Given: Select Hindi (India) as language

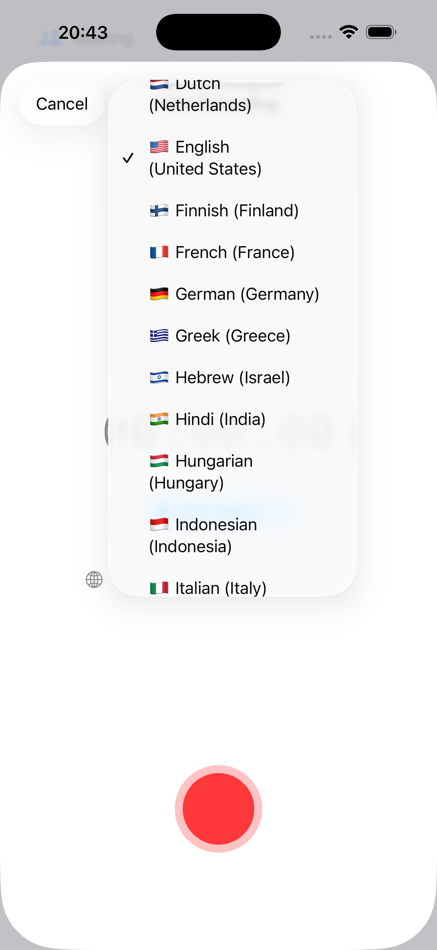Looking at the screenshot, I should click(x=219, y=419).
